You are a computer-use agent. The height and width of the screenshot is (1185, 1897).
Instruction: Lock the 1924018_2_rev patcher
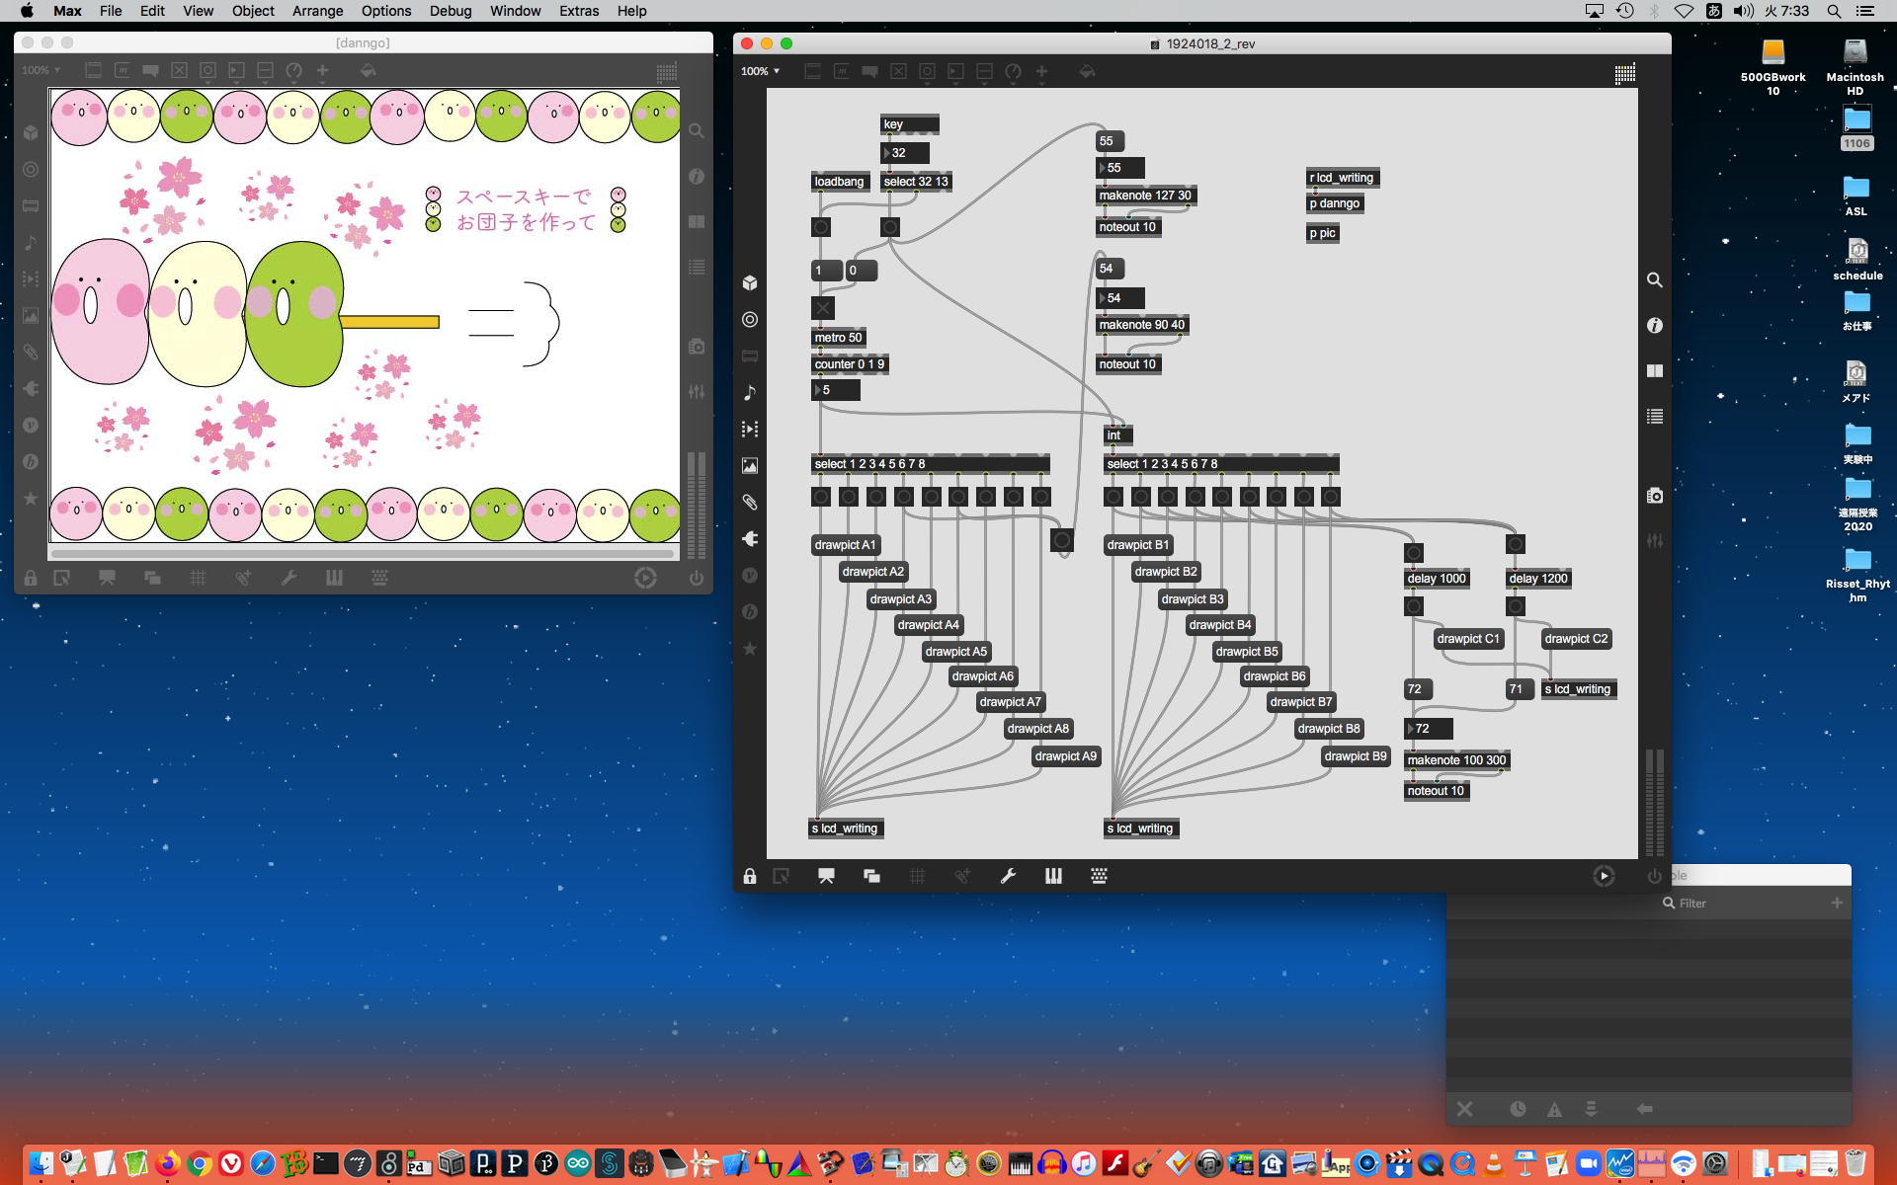pos(750,876)
